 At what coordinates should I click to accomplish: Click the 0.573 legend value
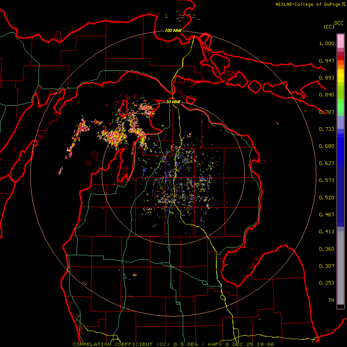[327, 180]
